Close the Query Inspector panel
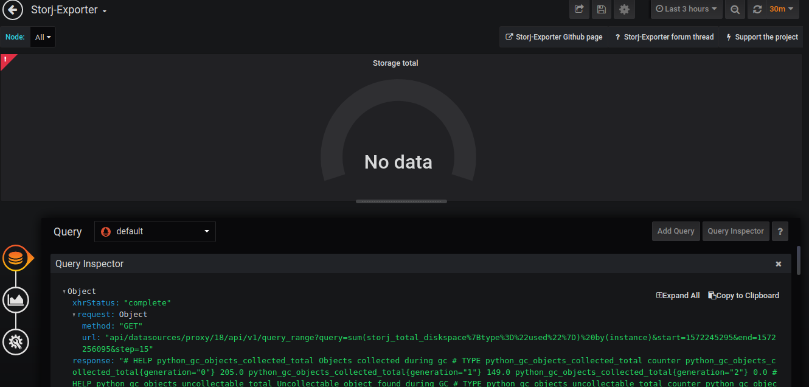Image resolution: width=809 pixels, height=387 pixels. click(778, 264)
